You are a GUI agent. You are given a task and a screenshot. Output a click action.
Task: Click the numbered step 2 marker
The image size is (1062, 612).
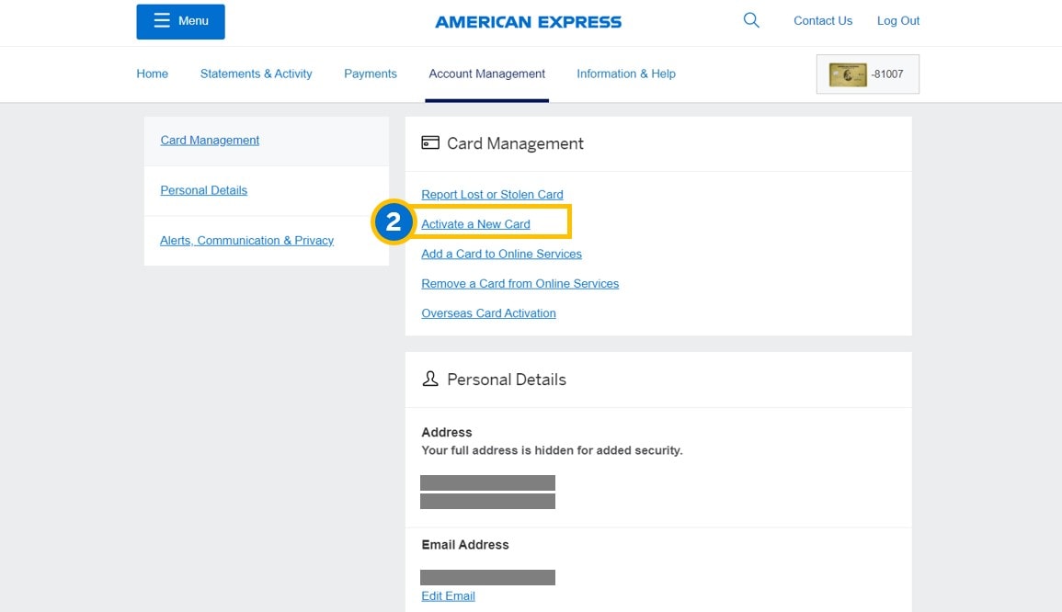click(394, 222)
